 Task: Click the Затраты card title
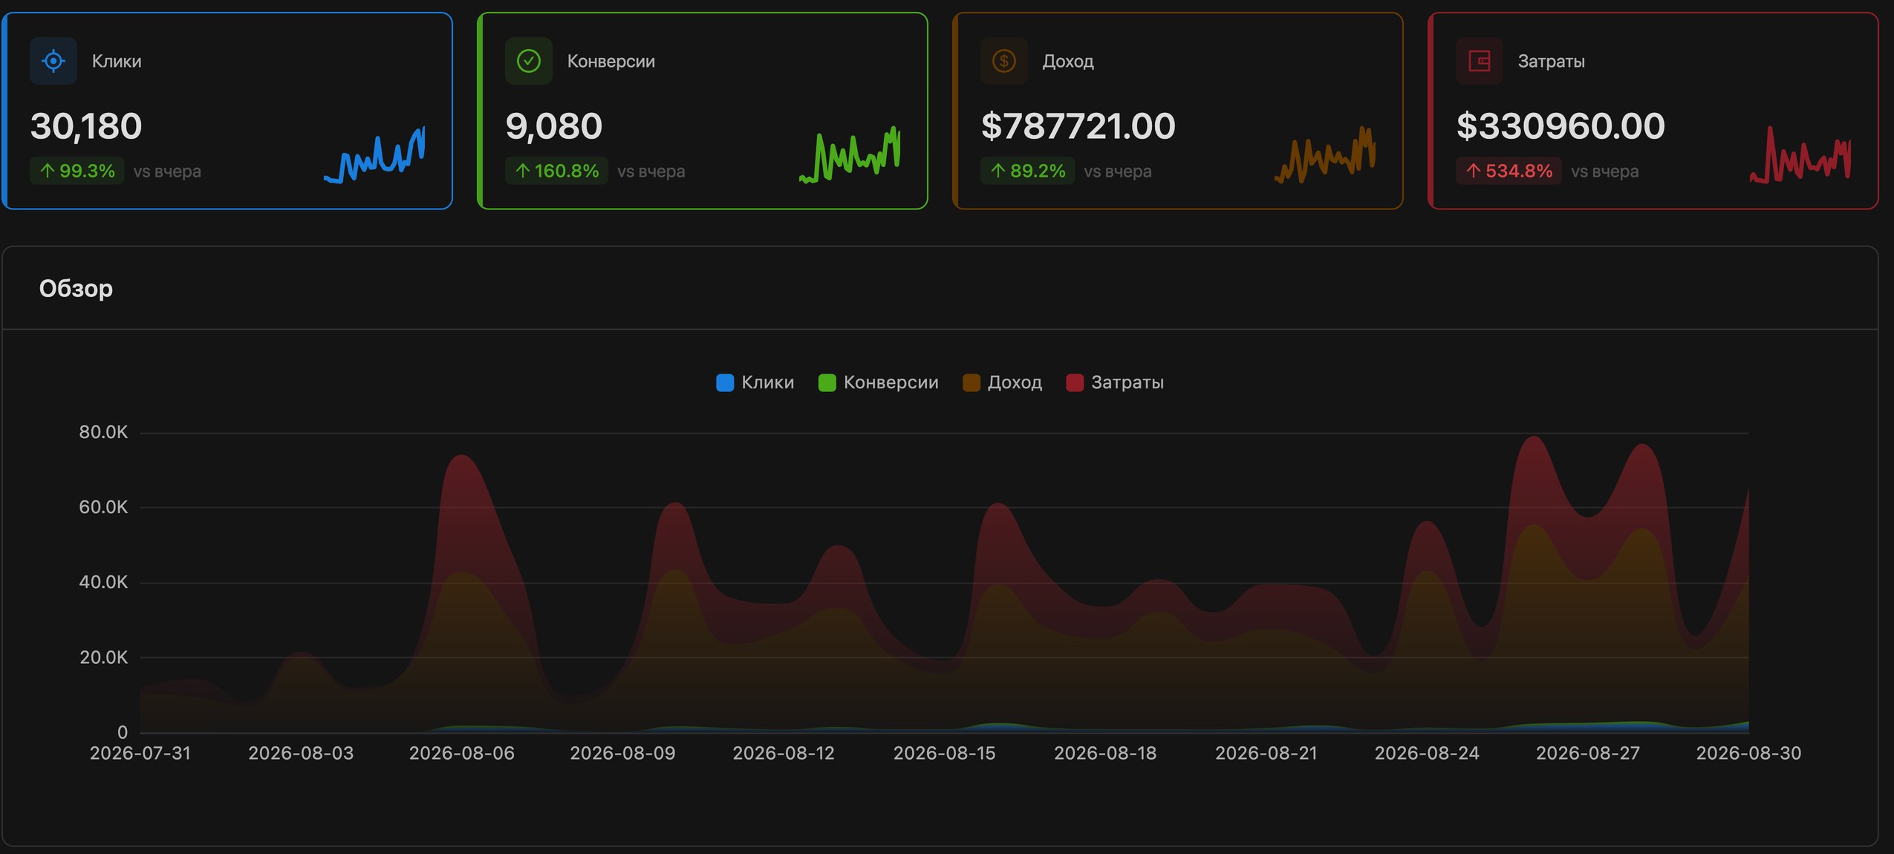[x=1551, y=61]
